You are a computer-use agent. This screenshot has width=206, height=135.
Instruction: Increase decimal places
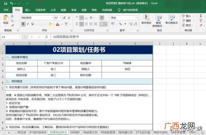click(x=131, y=24)
